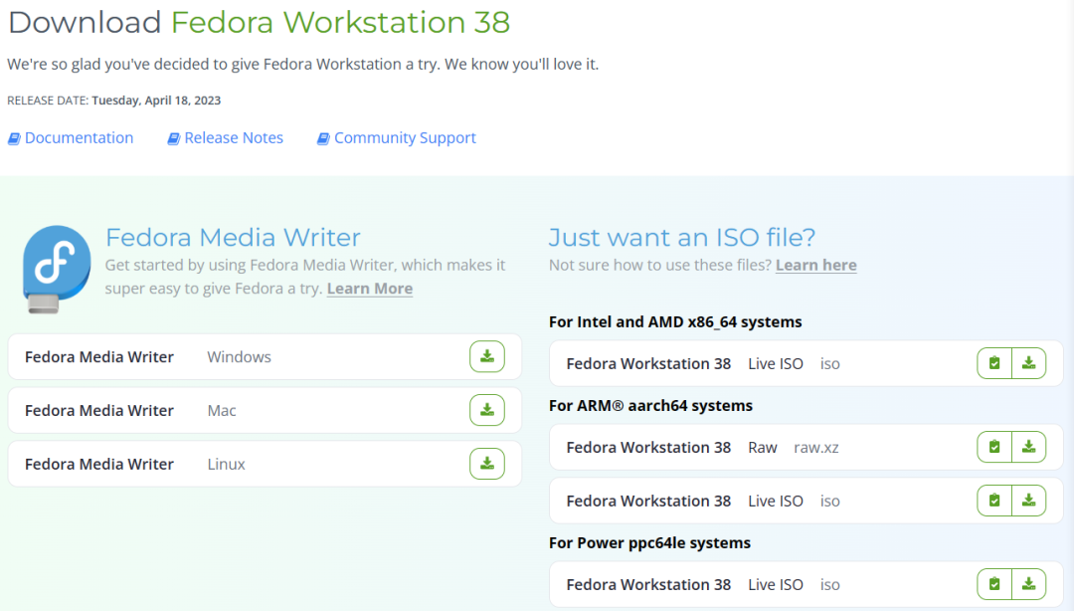Verify checksum for aarch64 Raw image

pos(994,447)
